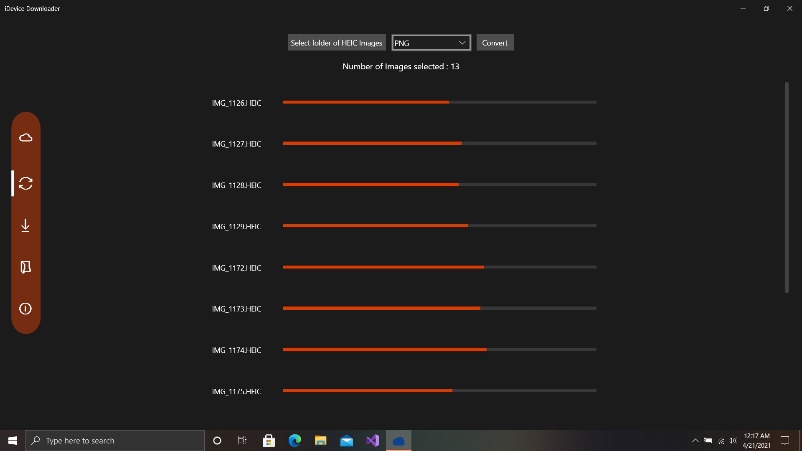Open the notification center icon
The image size is (802, 451).
785,441
